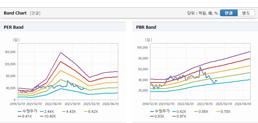
Task: Toggle 수정주가 series in PER Band legend
Action: pos(27,112)
